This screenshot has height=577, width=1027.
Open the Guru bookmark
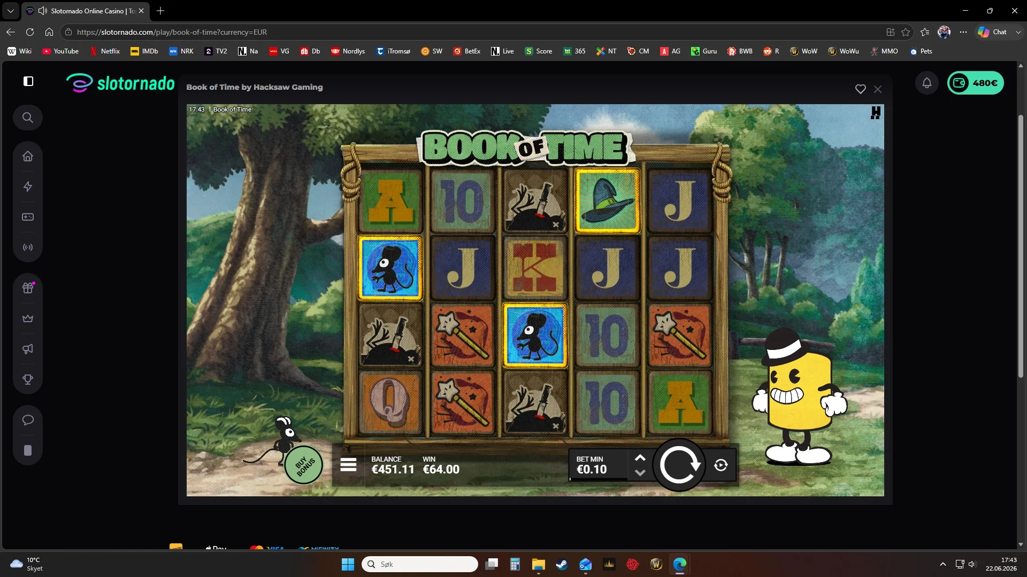(704, 51)
